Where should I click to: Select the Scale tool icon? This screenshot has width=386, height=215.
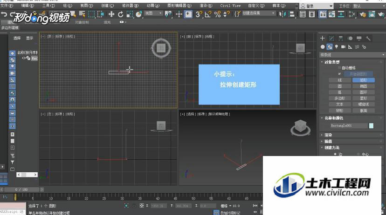[x=130, y=14]
